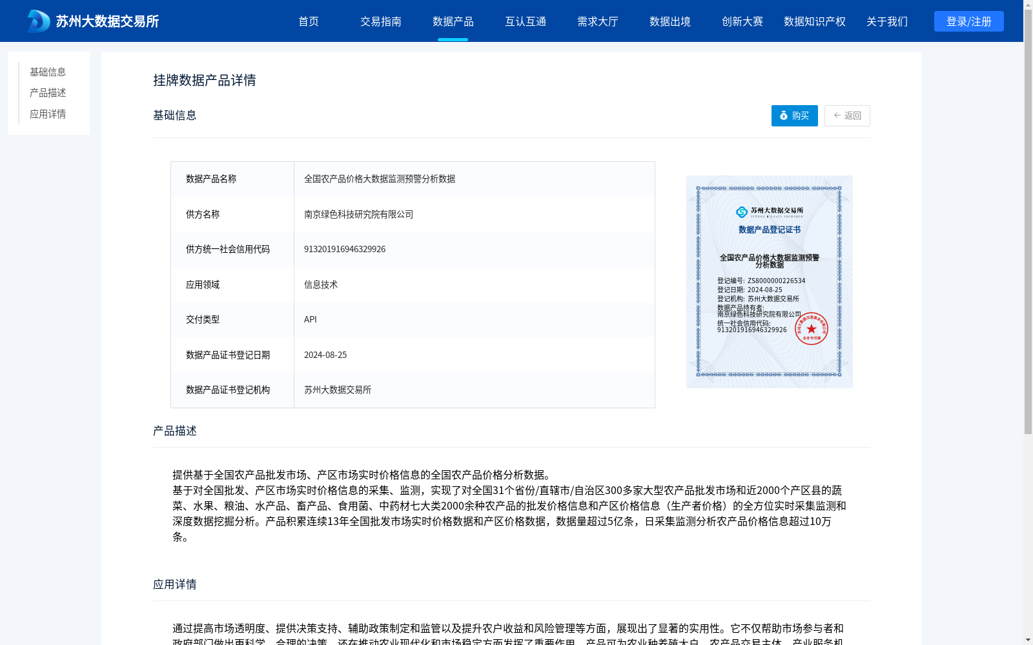Navigate to 创新大赛 page
This screenshot has height=645, width=1033.
click(x=742, y=21)
